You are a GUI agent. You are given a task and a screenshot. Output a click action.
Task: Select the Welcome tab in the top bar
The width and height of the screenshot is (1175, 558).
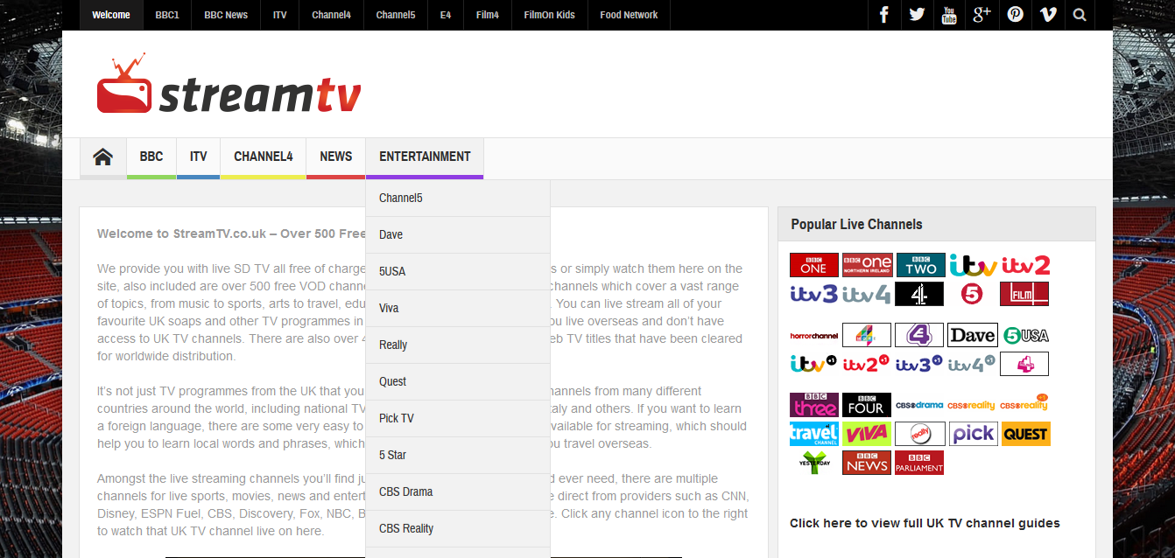point(111,15)
